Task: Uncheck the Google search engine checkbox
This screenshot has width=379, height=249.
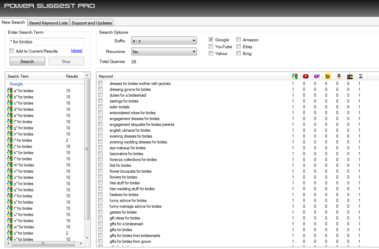Action: pos(211,39)
